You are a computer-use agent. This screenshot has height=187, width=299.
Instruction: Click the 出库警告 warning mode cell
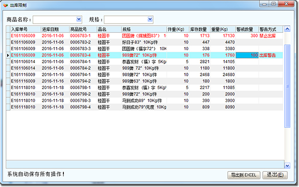(270, 55)
